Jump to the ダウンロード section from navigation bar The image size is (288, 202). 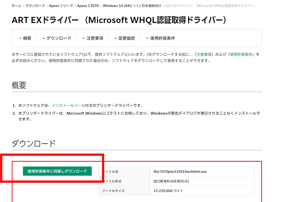[59, 38]
